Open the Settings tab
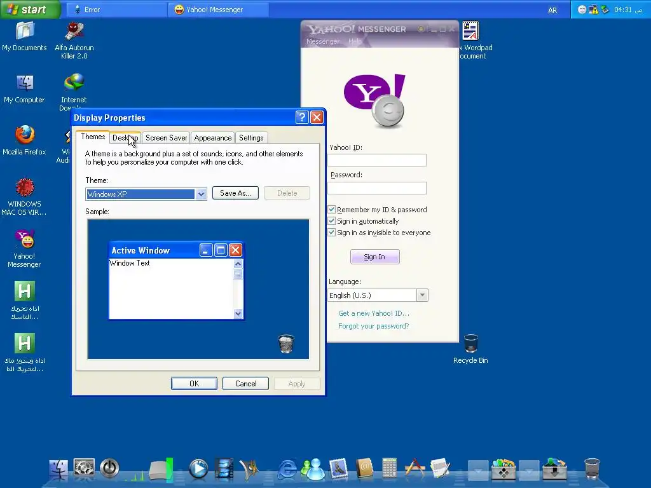The image size is (651, 488). click(x=251, y=138)
